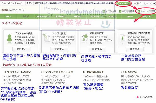Switch to the ペット tab

(95, 16)
